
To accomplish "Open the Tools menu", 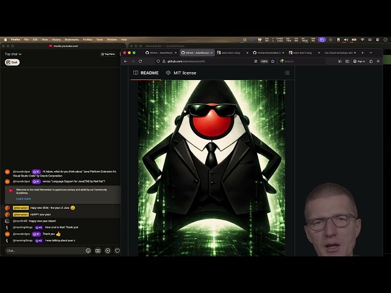I will (x=100, y=40).
